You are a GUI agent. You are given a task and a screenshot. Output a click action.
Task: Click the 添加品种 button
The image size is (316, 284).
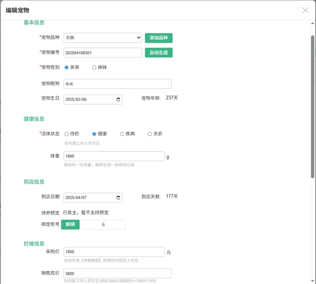coord(158,38)
